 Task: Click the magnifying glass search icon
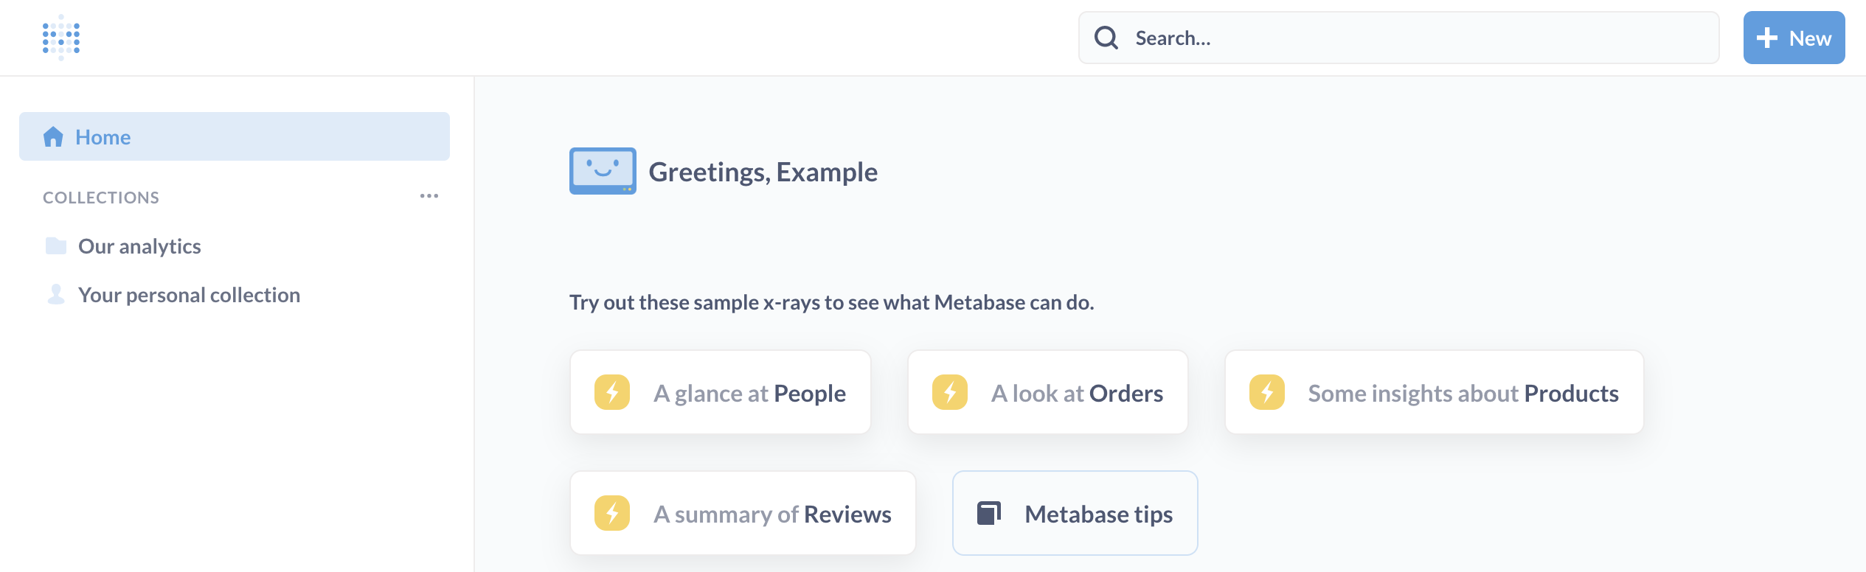point(1106,38)
